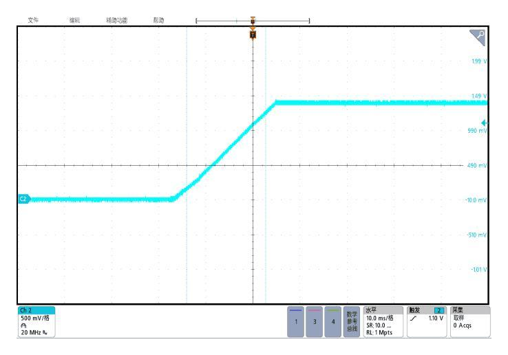Click the 490 mV vertical scale label
Viewport: 508px width, 355px height.
(477, 166)
